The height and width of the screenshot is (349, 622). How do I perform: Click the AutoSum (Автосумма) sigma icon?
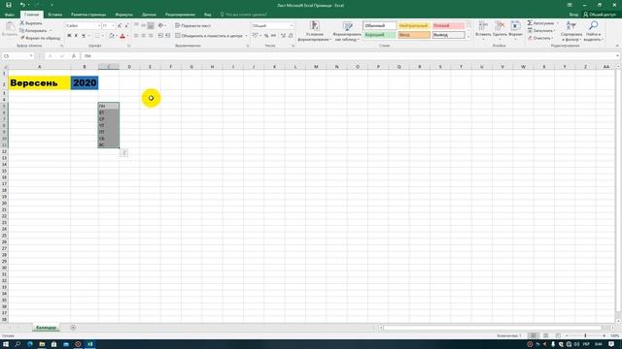[x=530, y=23]
